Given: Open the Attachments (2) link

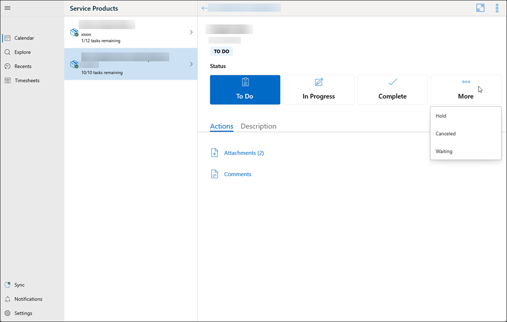Looking at the screenshot, I should 244,153.
